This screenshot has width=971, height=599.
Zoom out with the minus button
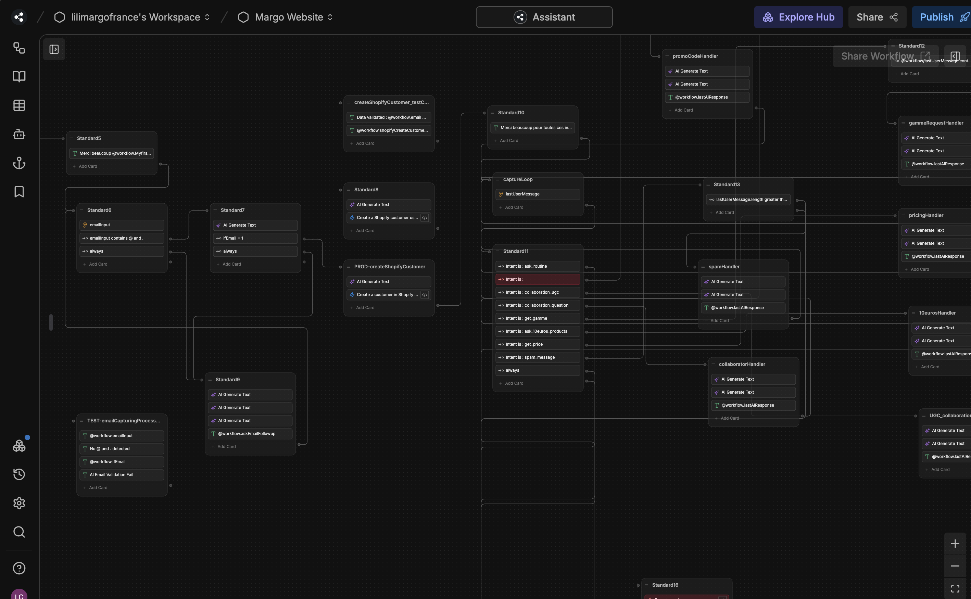pos(955,566)
